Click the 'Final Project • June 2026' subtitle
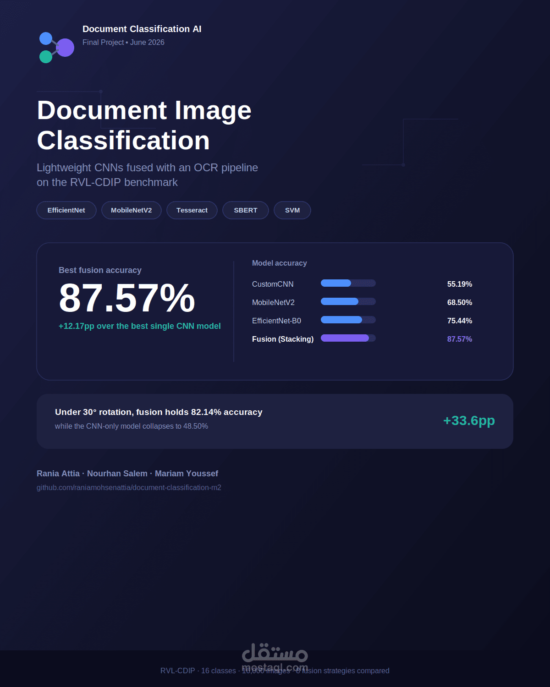Image resolution: width=550 pixels, height=687 pixels. pyautogui.click(x=123, y=42)
